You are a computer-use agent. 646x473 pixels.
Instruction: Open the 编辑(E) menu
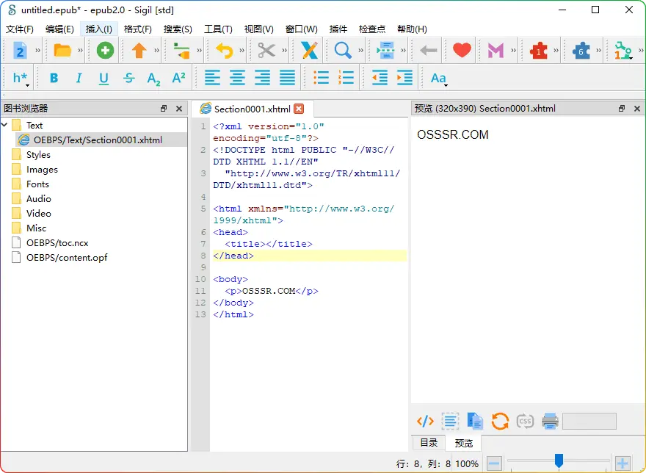(59, 29)
